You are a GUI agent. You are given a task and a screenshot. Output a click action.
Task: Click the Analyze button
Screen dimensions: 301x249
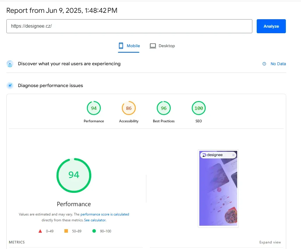point(271,26)
